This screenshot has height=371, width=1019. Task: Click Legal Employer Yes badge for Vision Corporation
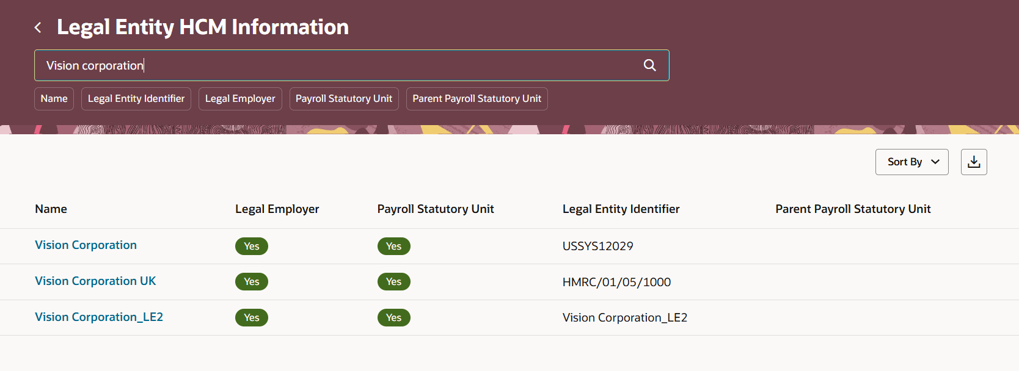(252, 246)
